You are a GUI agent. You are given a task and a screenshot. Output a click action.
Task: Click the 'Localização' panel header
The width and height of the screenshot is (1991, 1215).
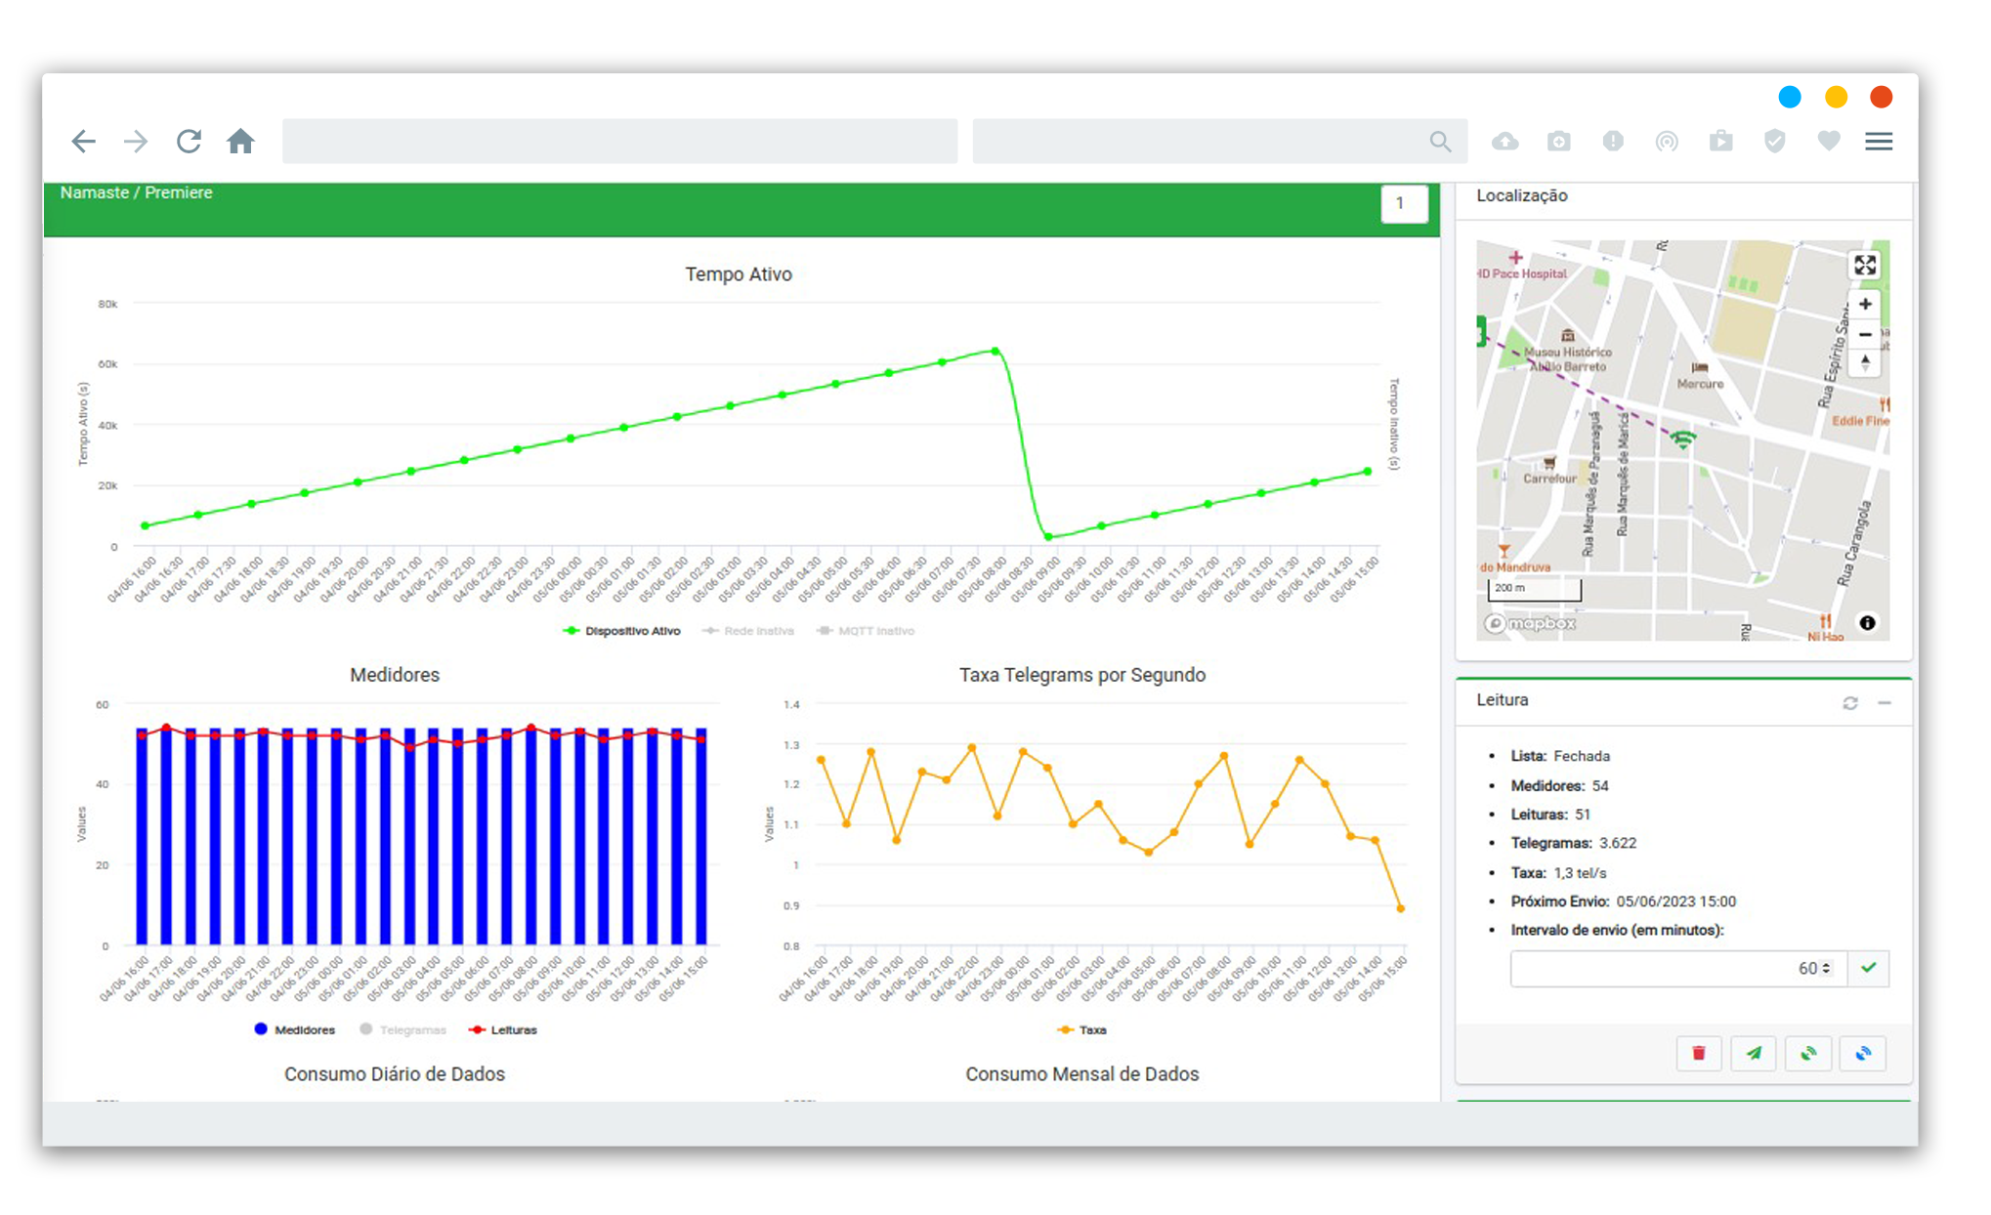click(1521, 195)
